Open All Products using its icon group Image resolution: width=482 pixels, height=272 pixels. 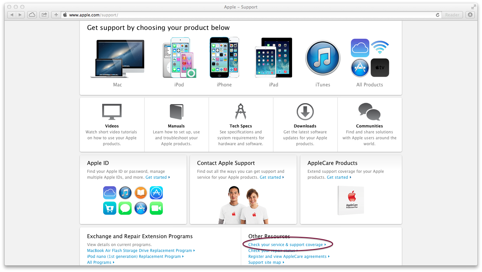369,58
